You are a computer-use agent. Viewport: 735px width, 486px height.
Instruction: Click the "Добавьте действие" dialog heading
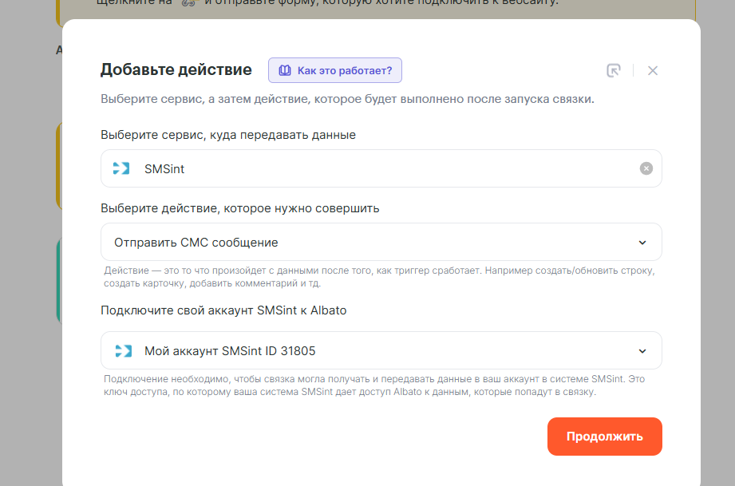coord(176,70)
